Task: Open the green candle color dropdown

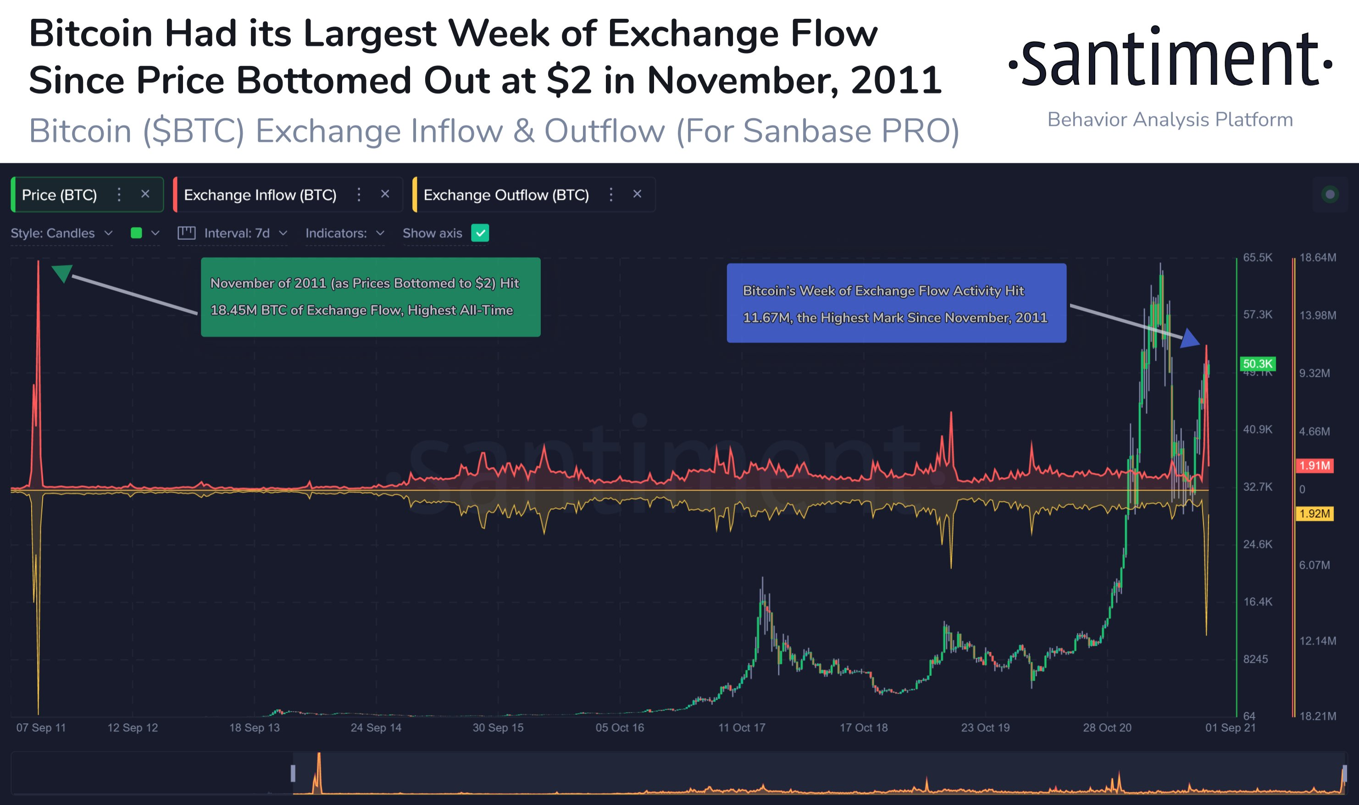Action: point(145,233)
